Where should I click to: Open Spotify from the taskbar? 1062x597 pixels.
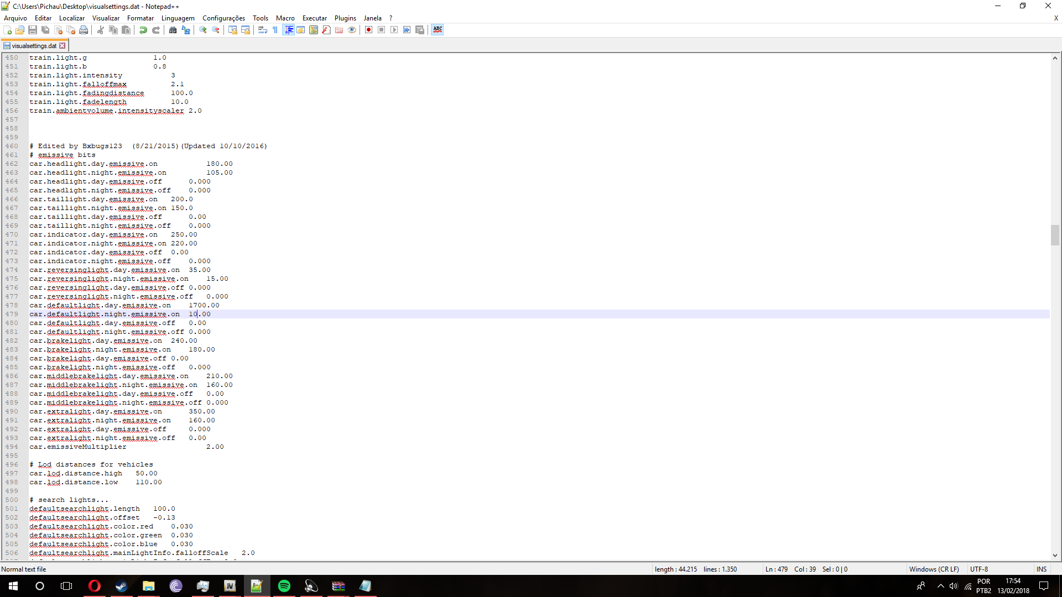[x=284, y=586]
